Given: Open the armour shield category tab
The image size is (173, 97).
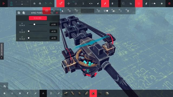Looking at the screenshot, I should point(51,93).
